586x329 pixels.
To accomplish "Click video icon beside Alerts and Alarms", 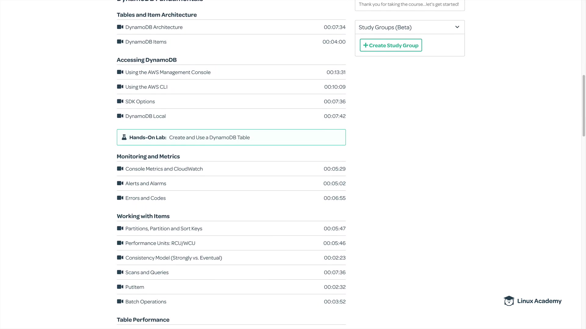I will (x=120, y=183).
